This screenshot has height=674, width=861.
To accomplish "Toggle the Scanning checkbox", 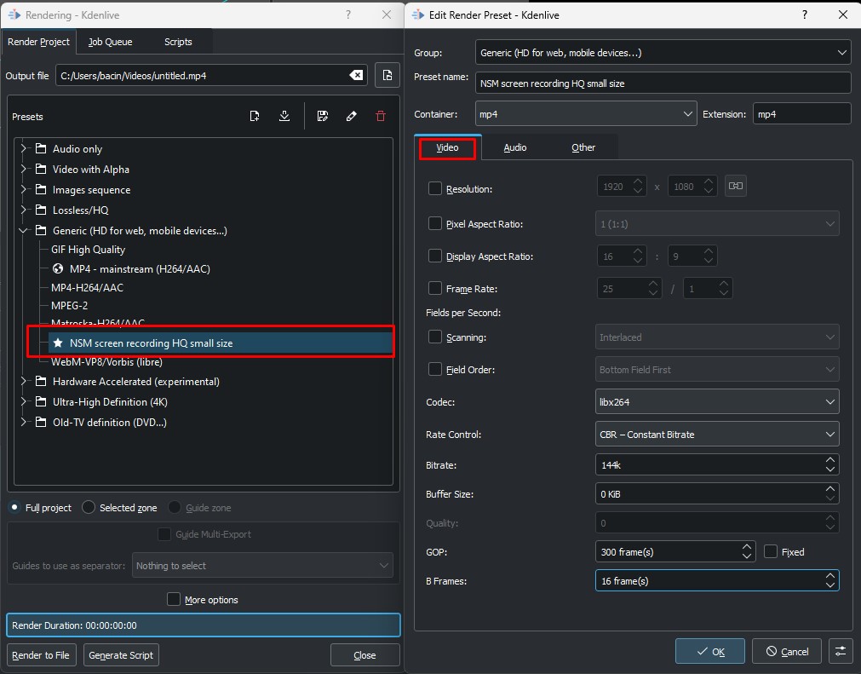I will pos(435,337).
